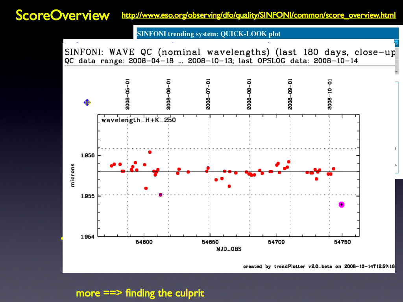Image resolution: width=403 pixels, height=302 pixels.
Task: Click the purple-marked point at 1.955 microns
Action: point(161,195)
